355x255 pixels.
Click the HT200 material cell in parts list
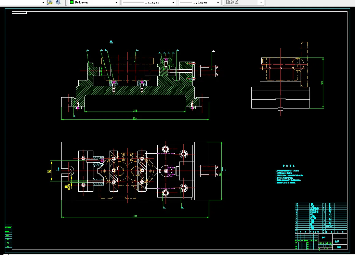pyautogui.click(x=330, y=227)
